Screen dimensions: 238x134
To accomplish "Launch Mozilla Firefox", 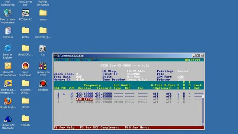I will (8, 103).
